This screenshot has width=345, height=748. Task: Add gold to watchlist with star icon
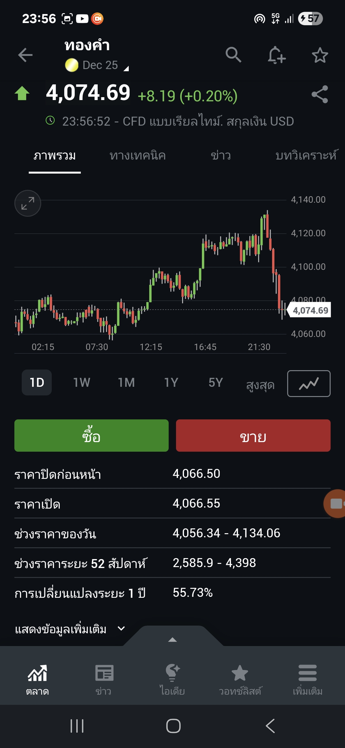point(320,55)
